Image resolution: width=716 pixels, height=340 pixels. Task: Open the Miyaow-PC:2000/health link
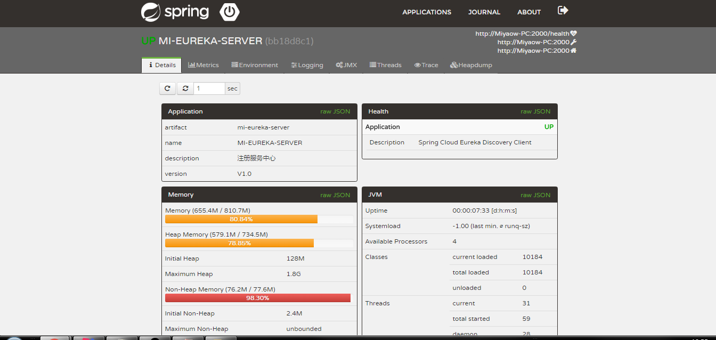[x=526, y=34]
